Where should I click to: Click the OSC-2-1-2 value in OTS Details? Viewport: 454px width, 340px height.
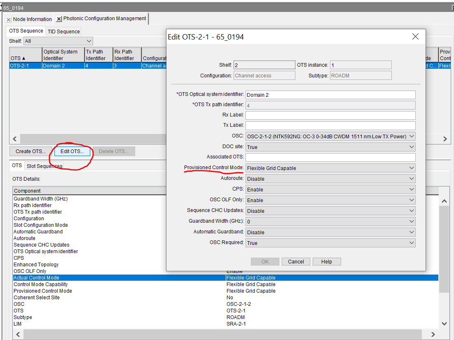tap(239, 304)
